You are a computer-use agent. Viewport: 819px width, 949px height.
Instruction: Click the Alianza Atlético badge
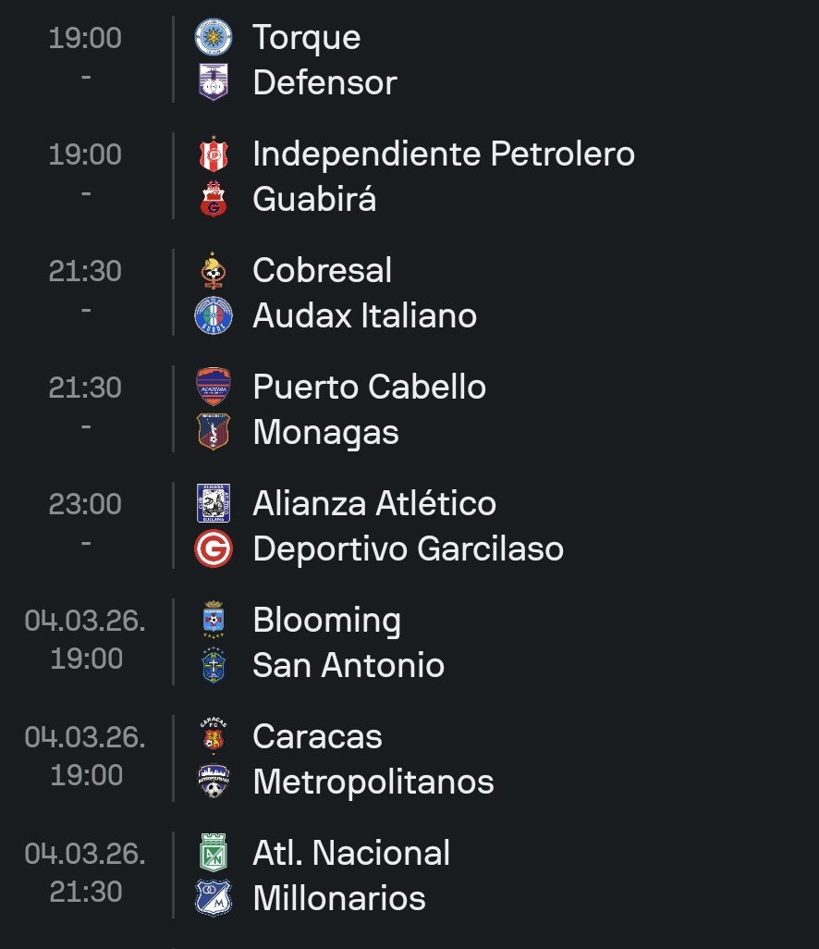click(x=214, y=504)
